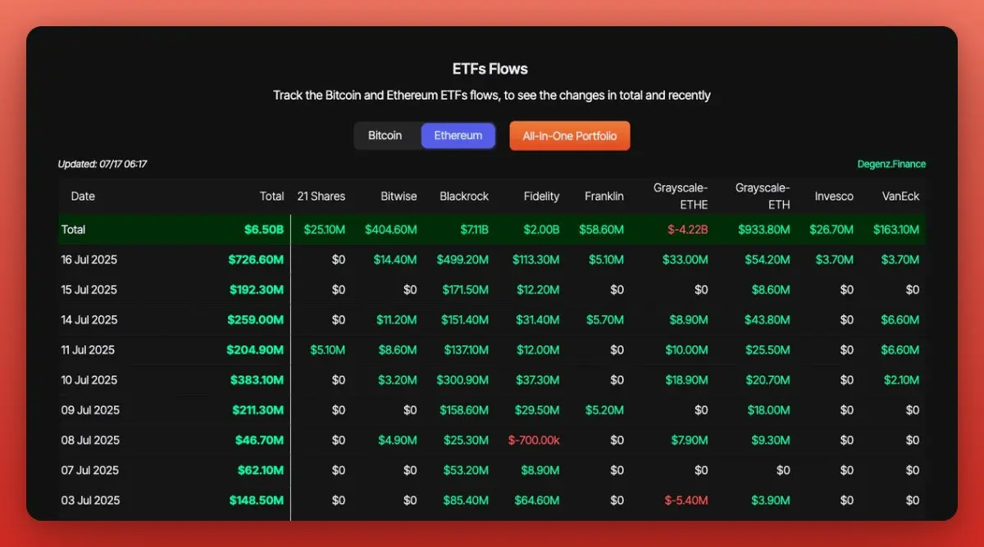The width and height of the screenshot is (984, 547).
Task: Select the Ethereum tab
Action: point(458,136)
